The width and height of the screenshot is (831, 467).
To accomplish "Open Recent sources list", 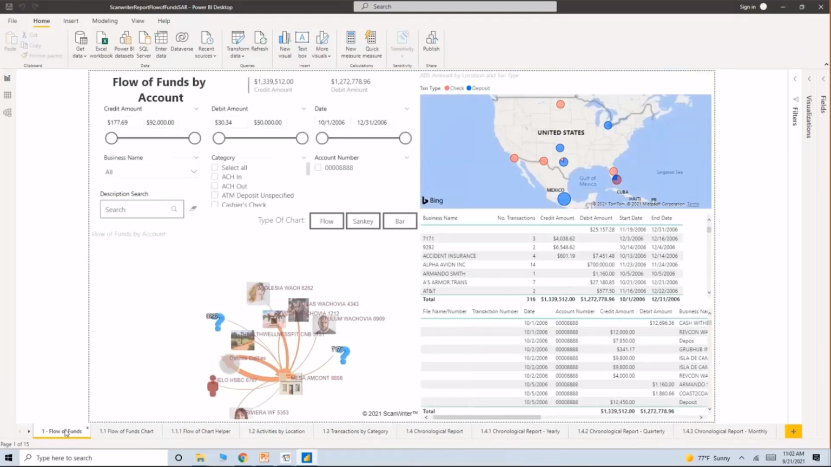I will click(206, 44).
